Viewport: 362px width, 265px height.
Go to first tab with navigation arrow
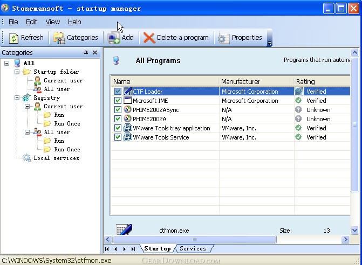107,249
